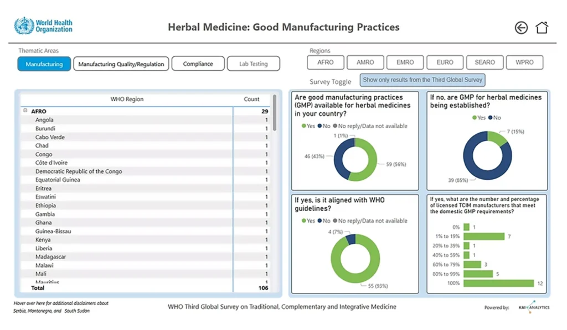Click the Home icon in the top corner
Screen dimensions: 567x330
click(x=542, y=27)
